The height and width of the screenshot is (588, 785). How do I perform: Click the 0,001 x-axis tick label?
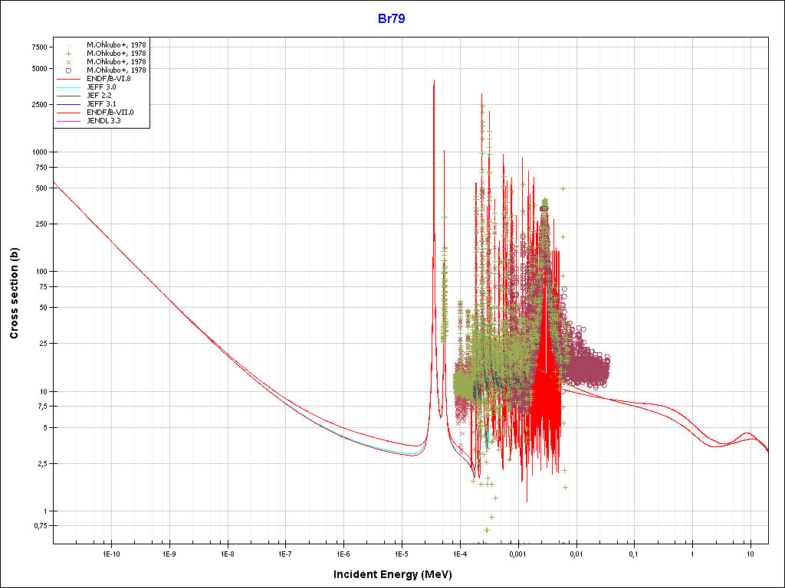pyautogui.click(x=517, y=554)
